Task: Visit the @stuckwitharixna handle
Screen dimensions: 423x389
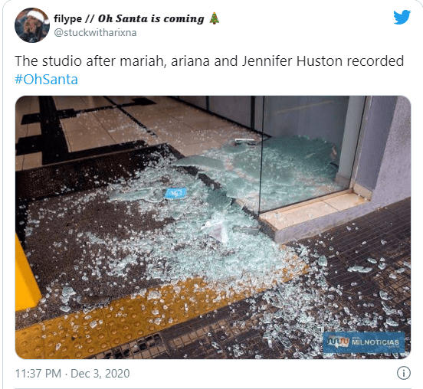Action: pos(95,33)
